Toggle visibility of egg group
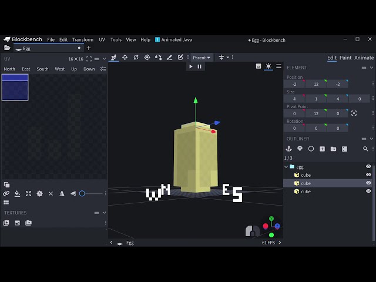This screenshot has height=282, width=376. coord(368,166)
